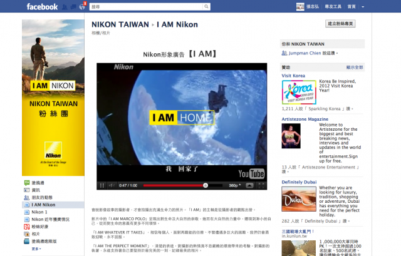Click inside the Facebook search field
This screenshot has width=401, height=256.
[x=146, y=7]
